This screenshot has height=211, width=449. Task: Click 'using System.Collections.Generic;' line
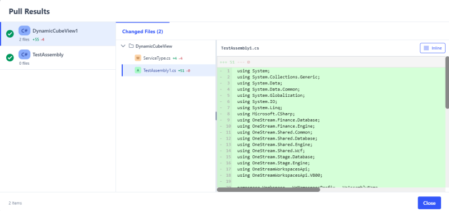[x=278, y=77]
